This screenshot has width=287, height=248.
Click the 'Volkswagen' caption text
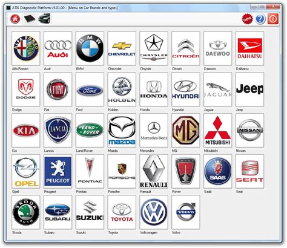[148, 232]
